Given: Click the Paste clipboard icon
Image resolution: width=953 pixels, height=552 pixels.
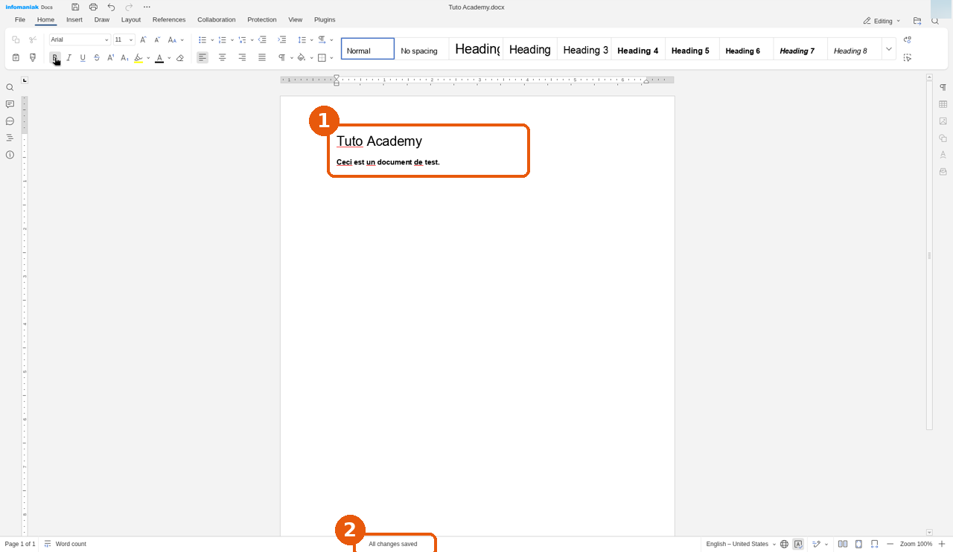Looking at the screenshot, I should [x=16, y=57].
